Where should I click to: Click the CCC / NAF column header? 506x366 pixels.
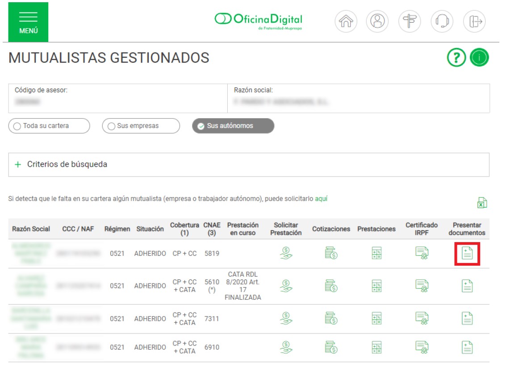tap(78, 229)
